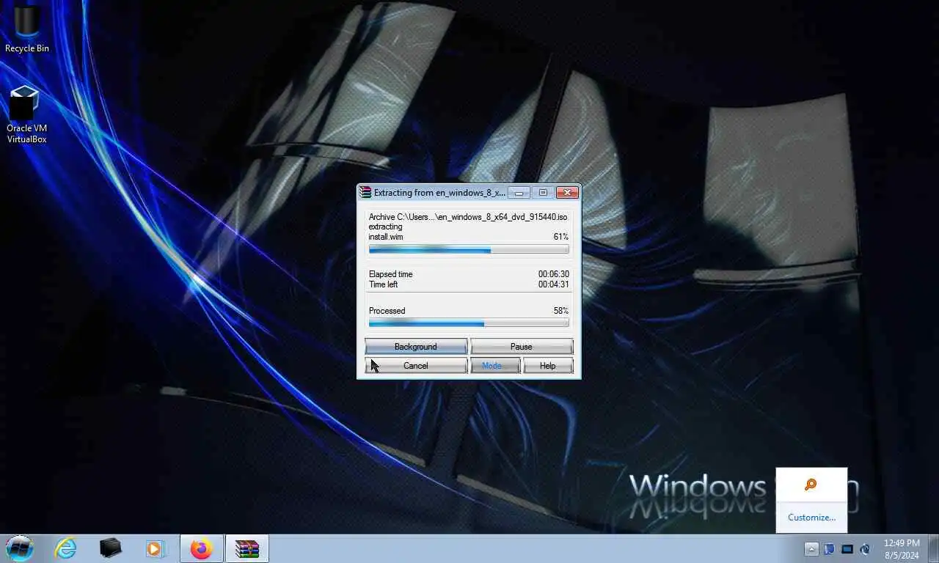Minimize the extracting dialog
The width and height of the screenshot is (939, 563).
tap(519, 193)
